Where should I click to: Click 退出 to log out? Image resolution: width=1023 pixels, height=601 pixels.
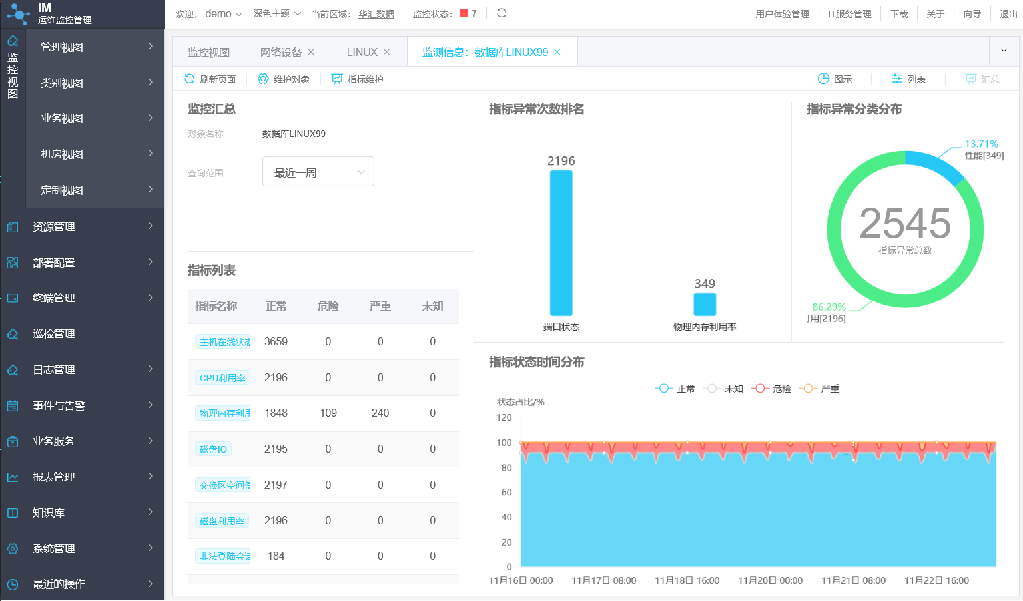click(x=1008, y=13)
